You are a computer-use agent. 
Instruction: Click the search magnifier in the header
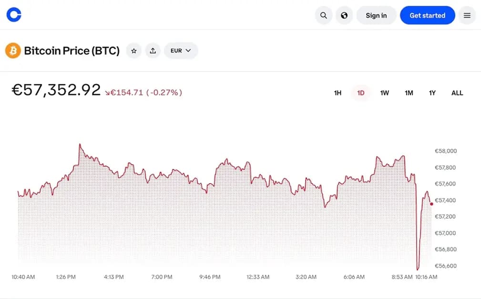point(324,15)
